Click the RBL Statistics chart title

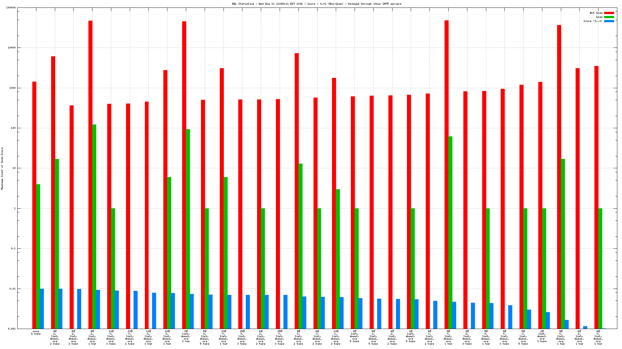click(316, 4)
